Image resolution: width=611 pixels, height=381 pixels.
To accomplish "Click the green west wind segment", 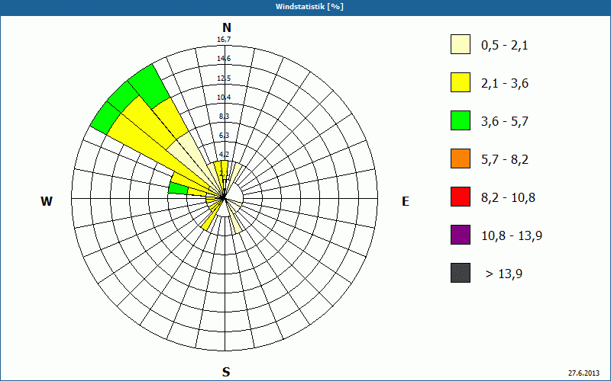I will pos(178,188).
